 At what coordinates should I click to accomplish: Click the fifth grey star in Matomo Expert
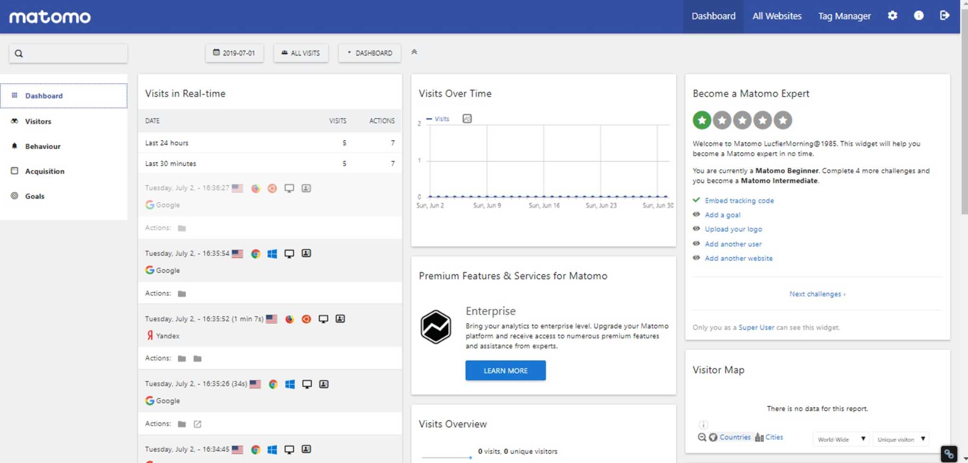coord(783,120)
